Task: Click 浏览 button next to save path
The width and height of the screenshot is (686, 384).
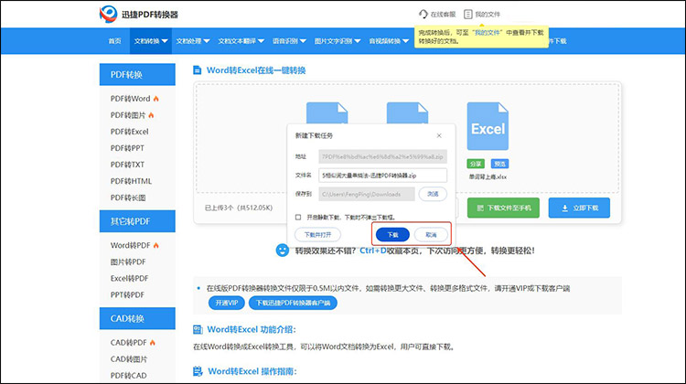Action: [433, 194]
